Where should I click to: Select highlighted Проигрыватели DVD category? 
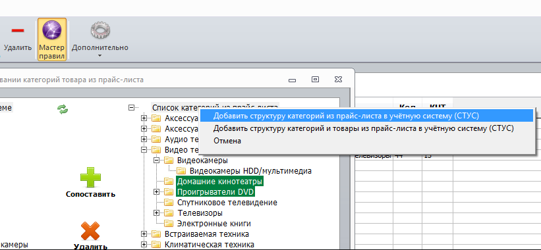click(215, 191)
